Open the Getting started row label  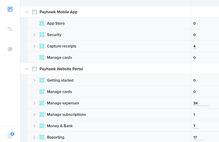click(x=60, y=80)
